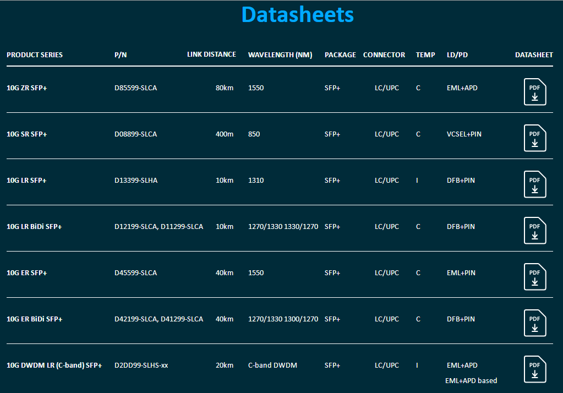Click the LINK DISTANCE column header
Image resolution: width=563 pixels, height=393 pixels.
211,54
